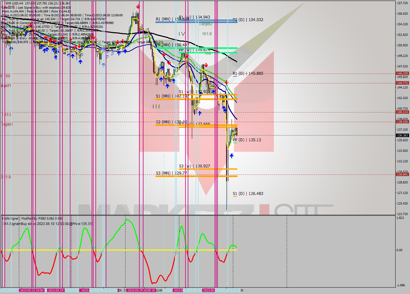Click the red down arrow above the 156 price peak

coord(138,6)
